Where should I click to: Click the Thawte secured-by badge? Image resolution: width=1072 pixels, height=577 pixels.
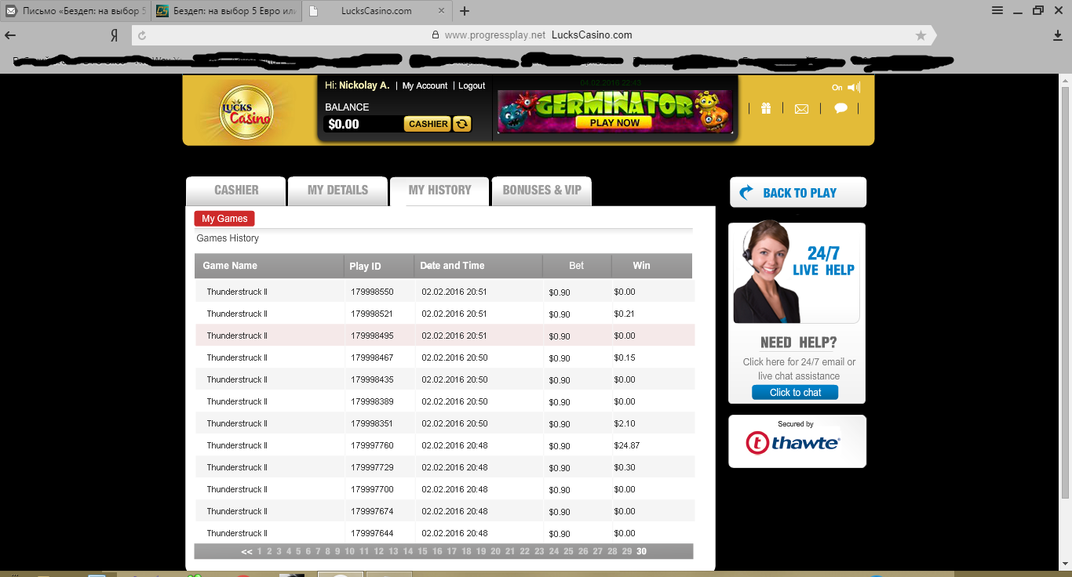click(x=797, y=441)
